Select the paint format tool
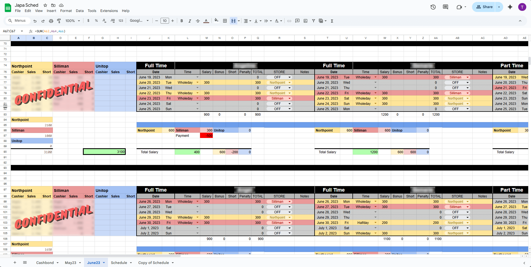This screenshot has width=531, height=267. (x=59, y=21)
